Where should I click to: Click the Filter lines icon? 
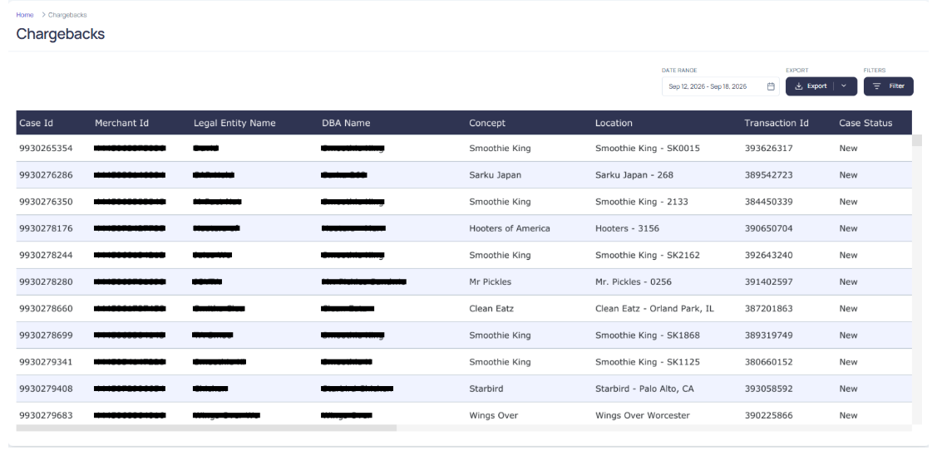click(876, 86)
